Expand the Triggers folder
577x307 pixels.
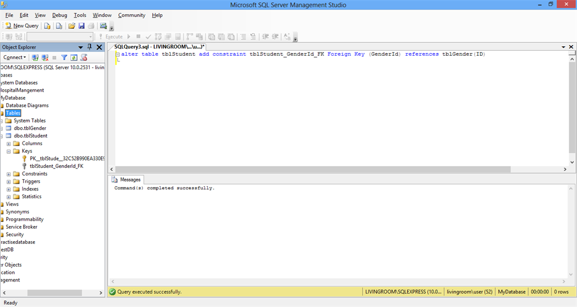[8, 181]
